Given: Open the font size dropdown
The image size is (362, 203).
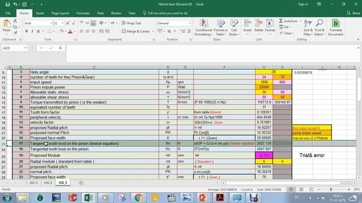Looking at the screenshot, I should [x=62, y=23].
